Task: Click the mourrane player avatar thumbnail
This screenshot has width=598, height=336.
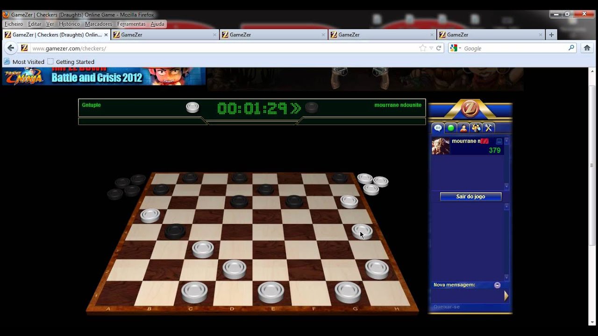Action: click(441, 146)
